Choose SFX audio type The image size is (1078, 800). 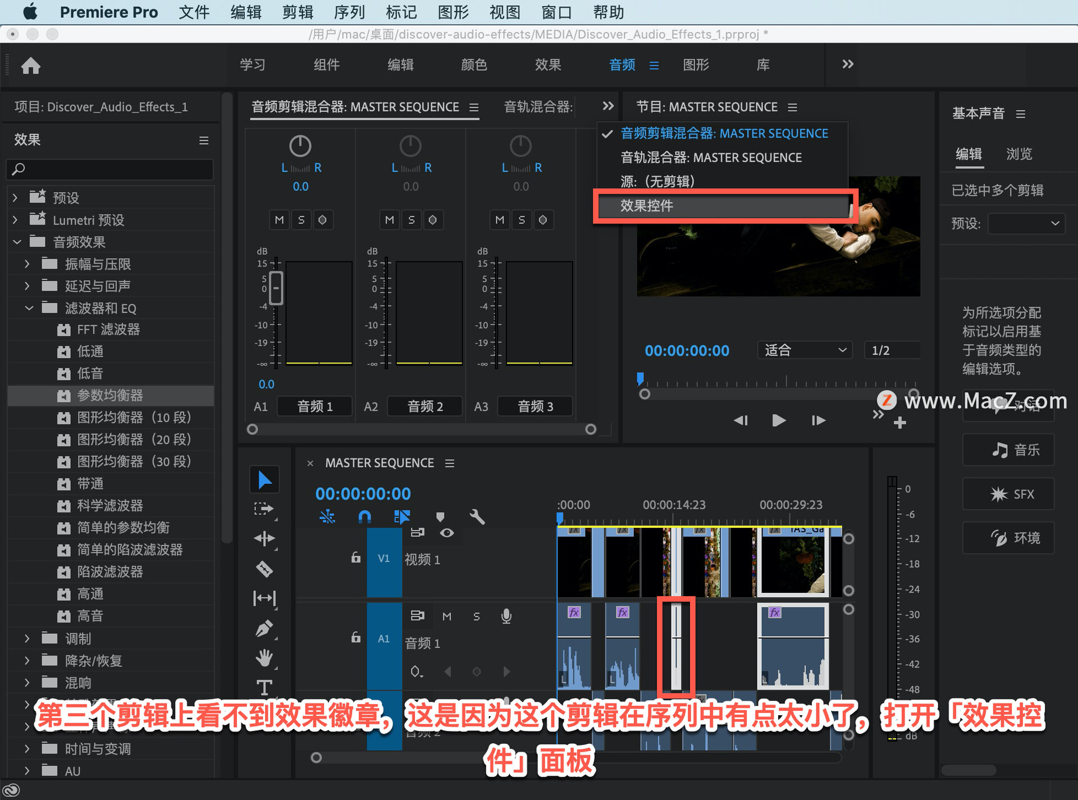[1008, 494]
